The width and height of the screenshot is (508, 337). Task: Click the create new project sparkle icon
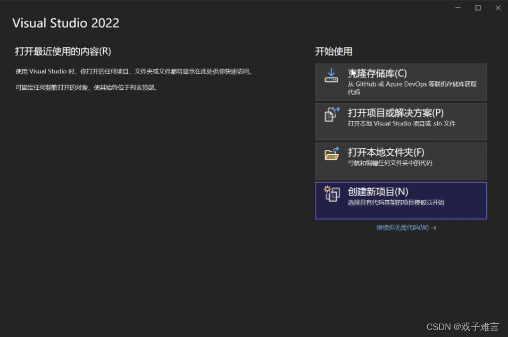pyautogui.click(x=331, y=195)
